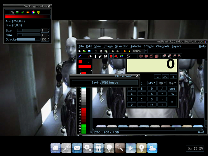The image size is (208, 156).
Task: Click the Opacity value stepper arrows
Action: point(48,39)
